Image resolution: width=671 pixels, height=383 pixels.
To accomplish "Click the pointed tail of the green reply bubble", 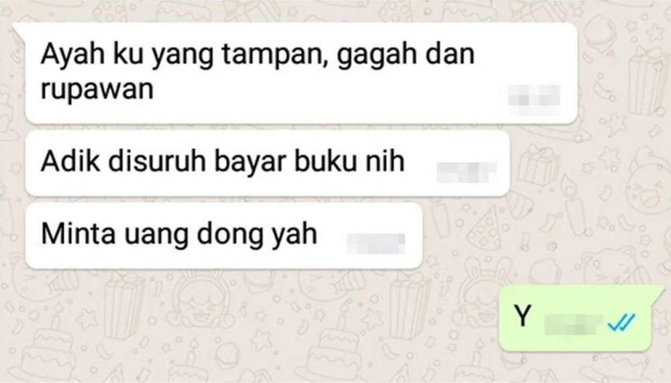I will click(657, 292).
